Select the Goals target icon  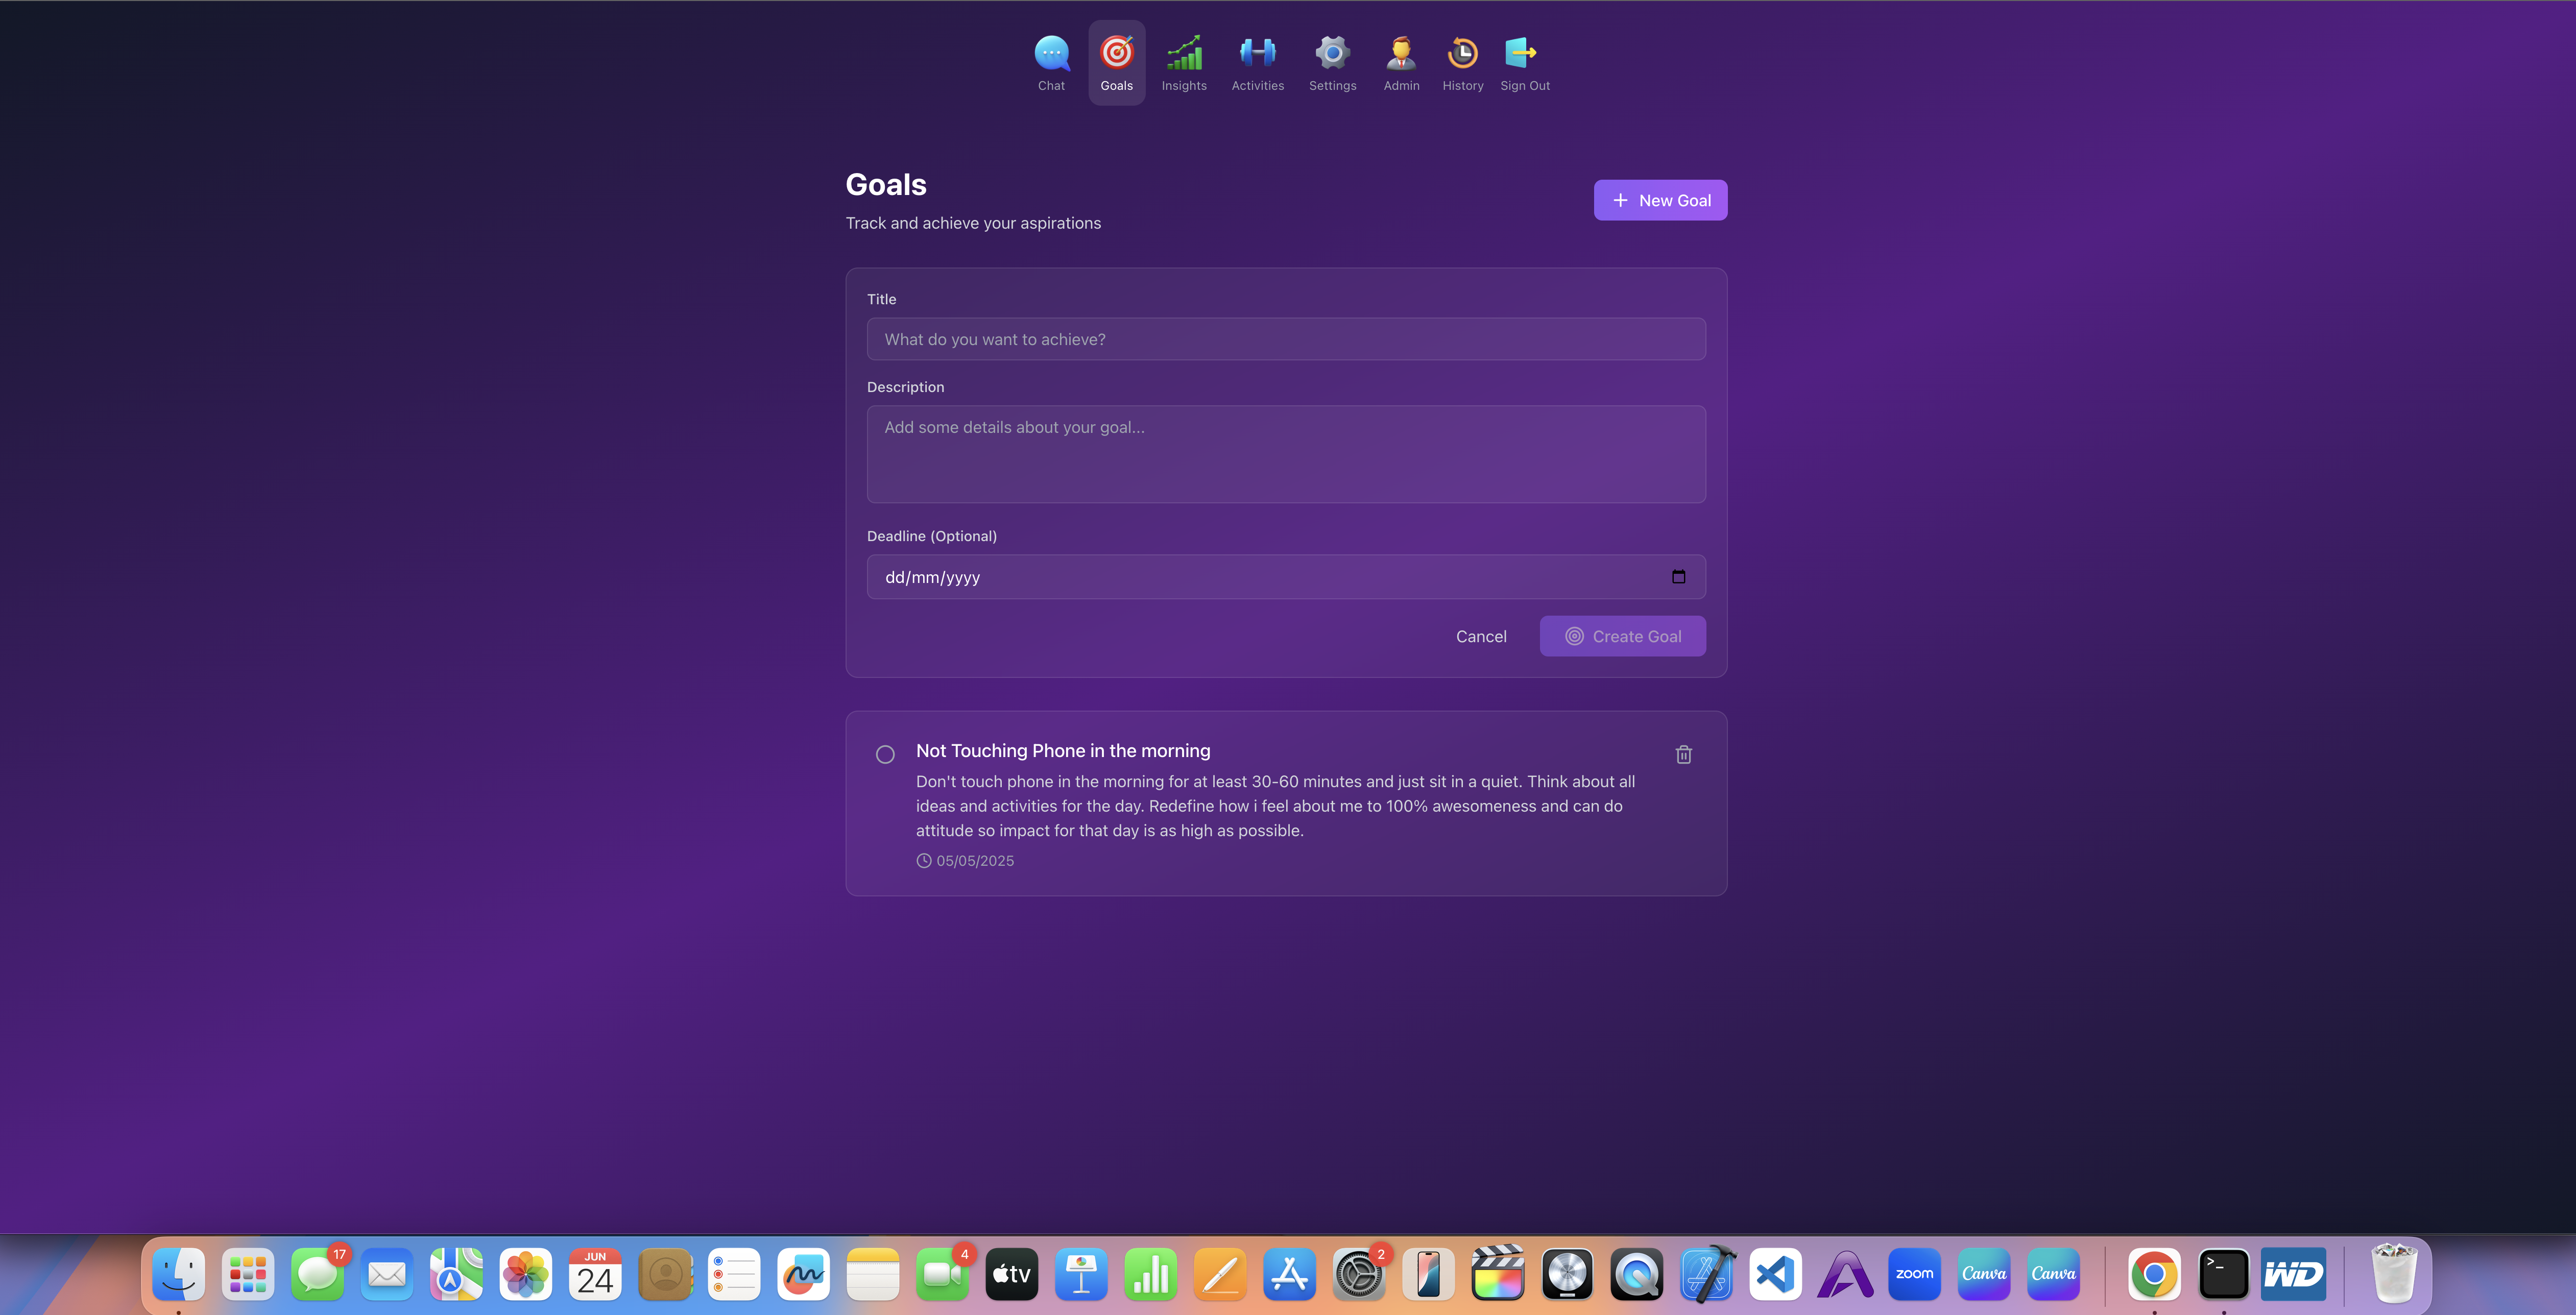(x=1116, y=52)
